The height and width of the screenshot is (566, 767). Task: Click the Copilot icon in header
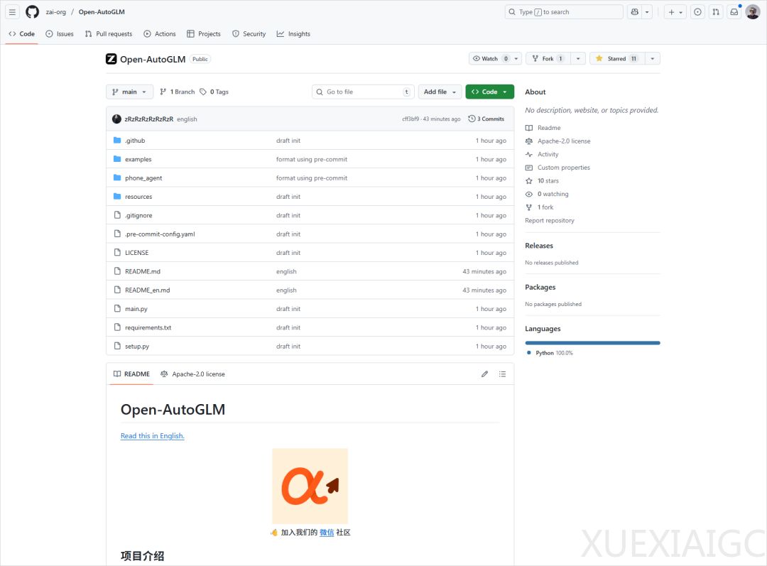click(x=634, y=12)
